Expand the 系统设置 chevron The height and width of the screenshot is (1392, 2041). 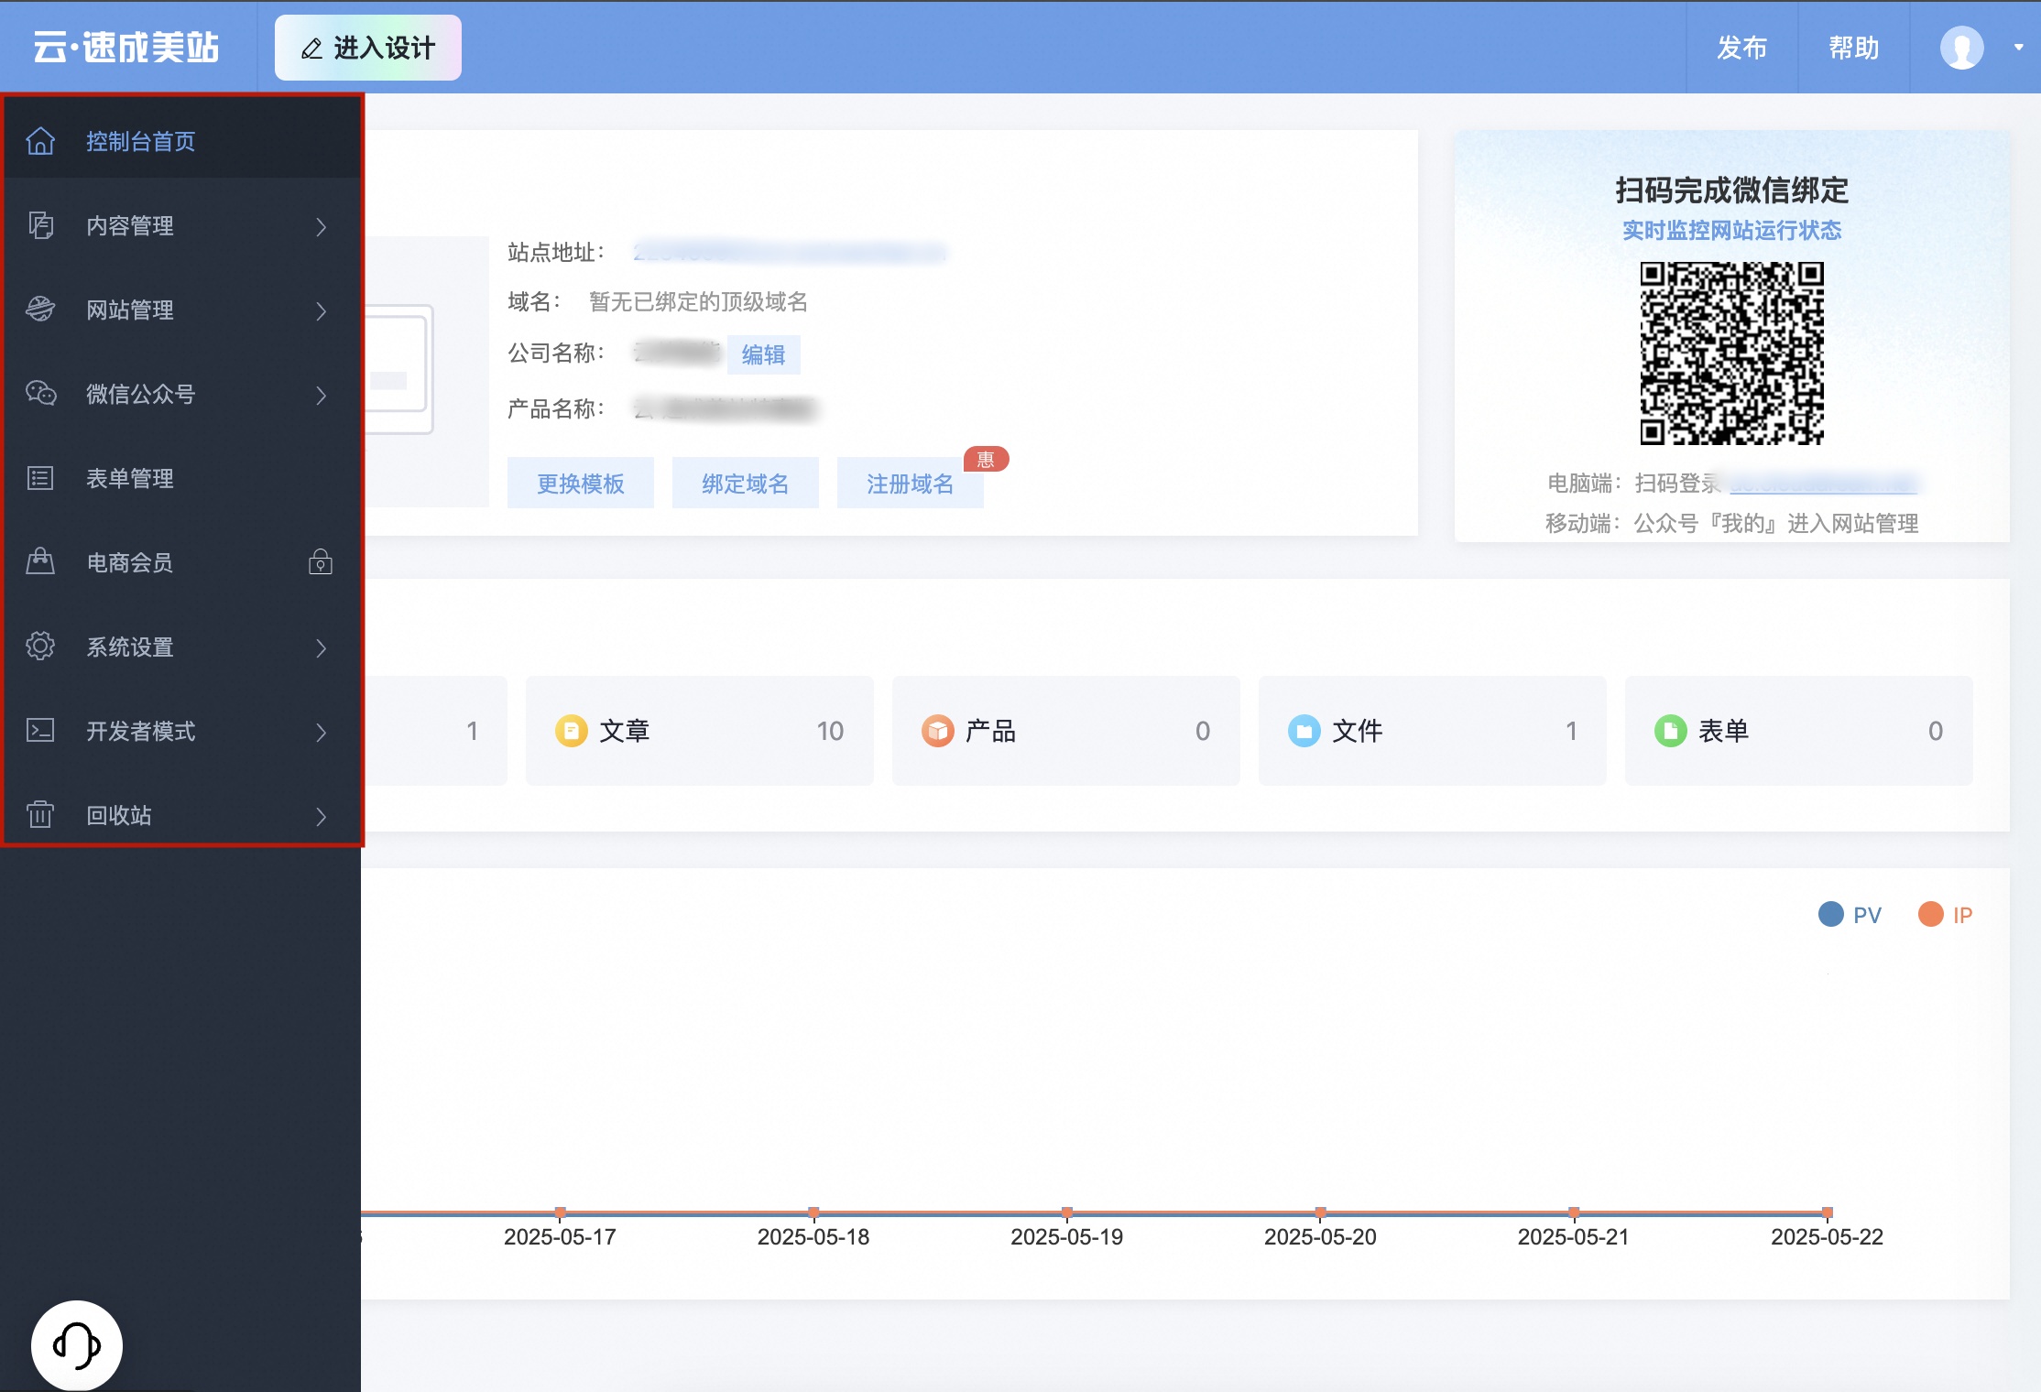(321, 647)
